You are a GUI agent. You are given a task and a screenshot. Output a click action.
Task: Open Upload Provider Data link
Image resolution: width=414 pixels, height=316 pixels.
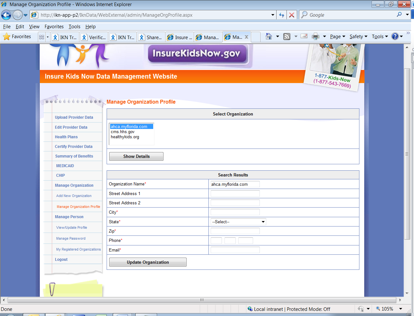pyautogui.click(x=74, y=117)
